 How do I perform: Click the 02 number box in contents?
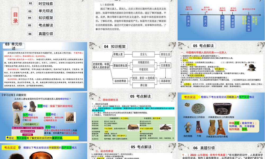(x=30, y=3)
